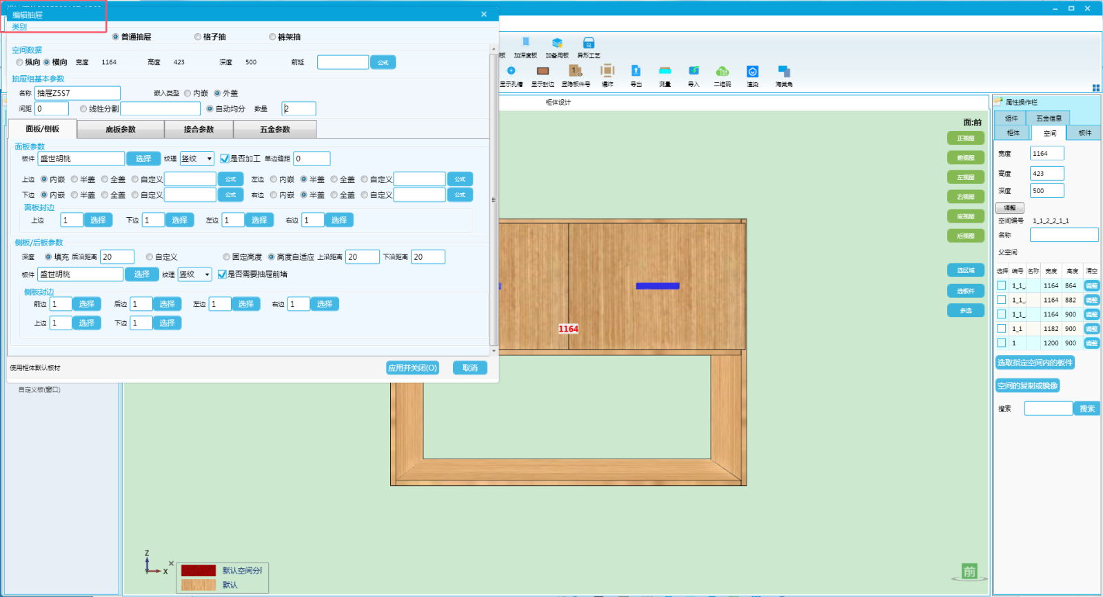
Task: Close the 编辑抽屉 dialog
Action: point(484,14)
